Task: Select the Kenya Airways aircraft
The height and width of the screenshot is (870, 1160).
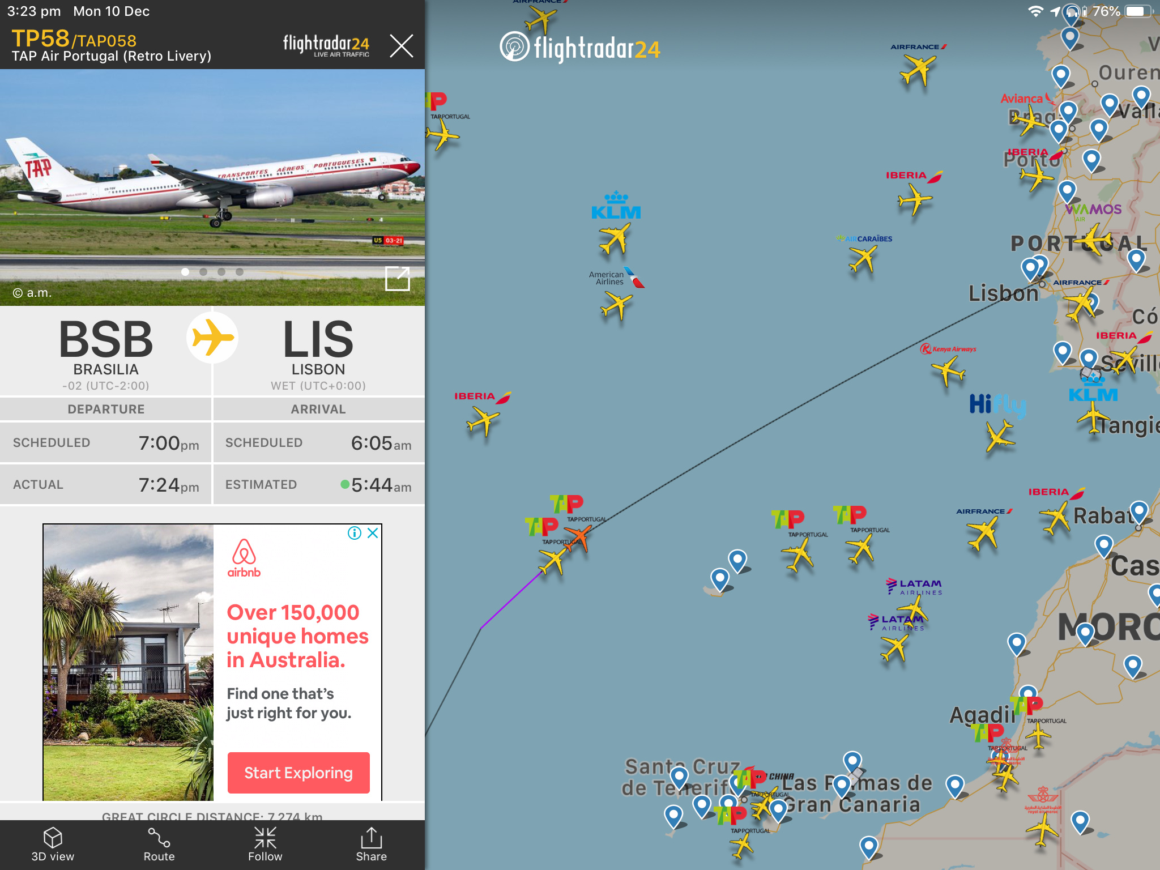Action: (948, 372)
